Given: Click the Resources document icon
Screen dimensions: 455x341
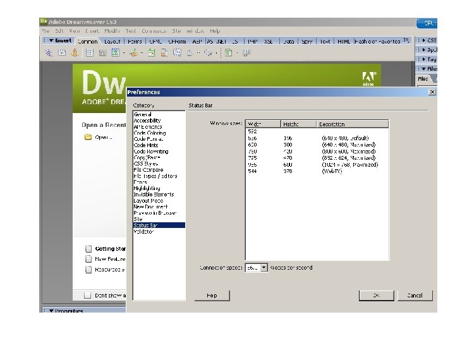Looking at the screenshot, I should [x=88, y=270].
